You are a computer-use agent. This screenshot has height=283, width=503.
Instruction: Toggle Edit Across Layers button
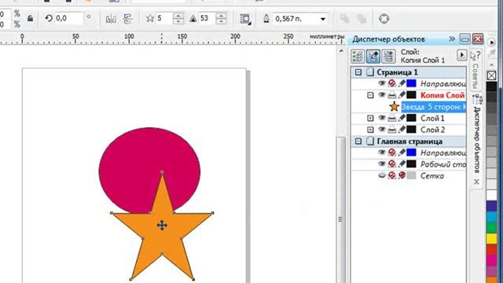(373, 57)
